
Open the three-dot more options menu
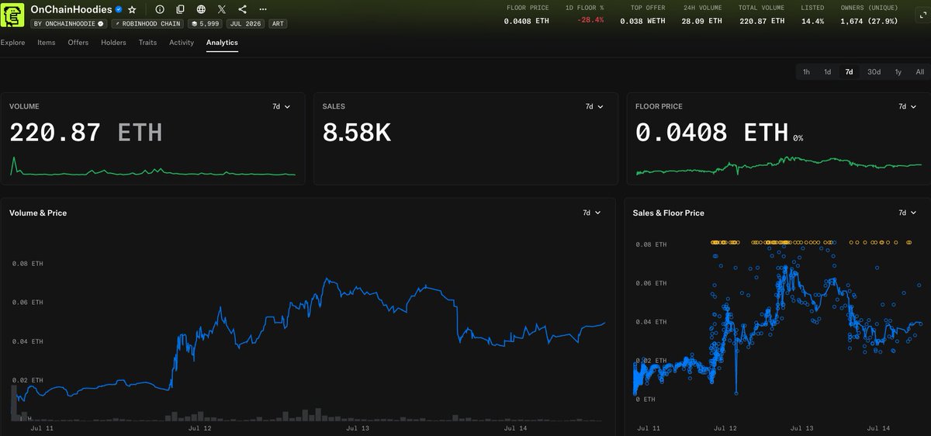(x=264, y=9)
